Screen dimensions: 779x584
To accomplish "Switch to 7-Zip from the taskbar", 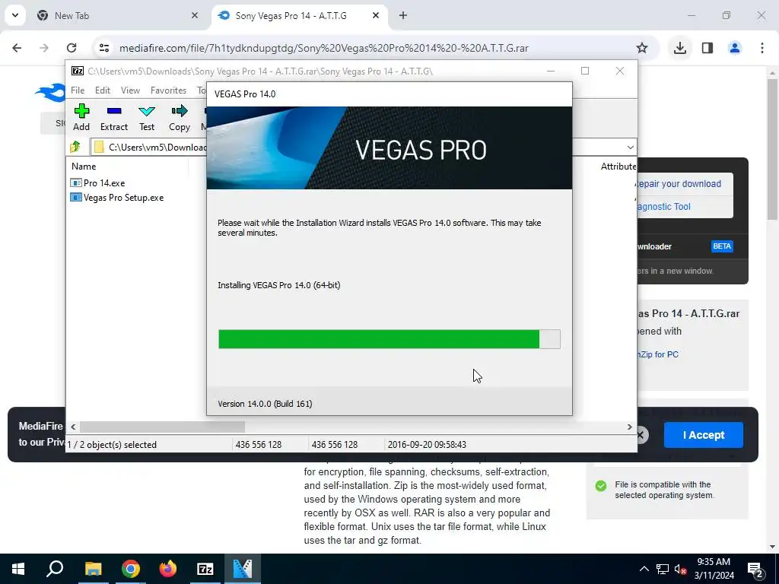I will click(205, 569).
